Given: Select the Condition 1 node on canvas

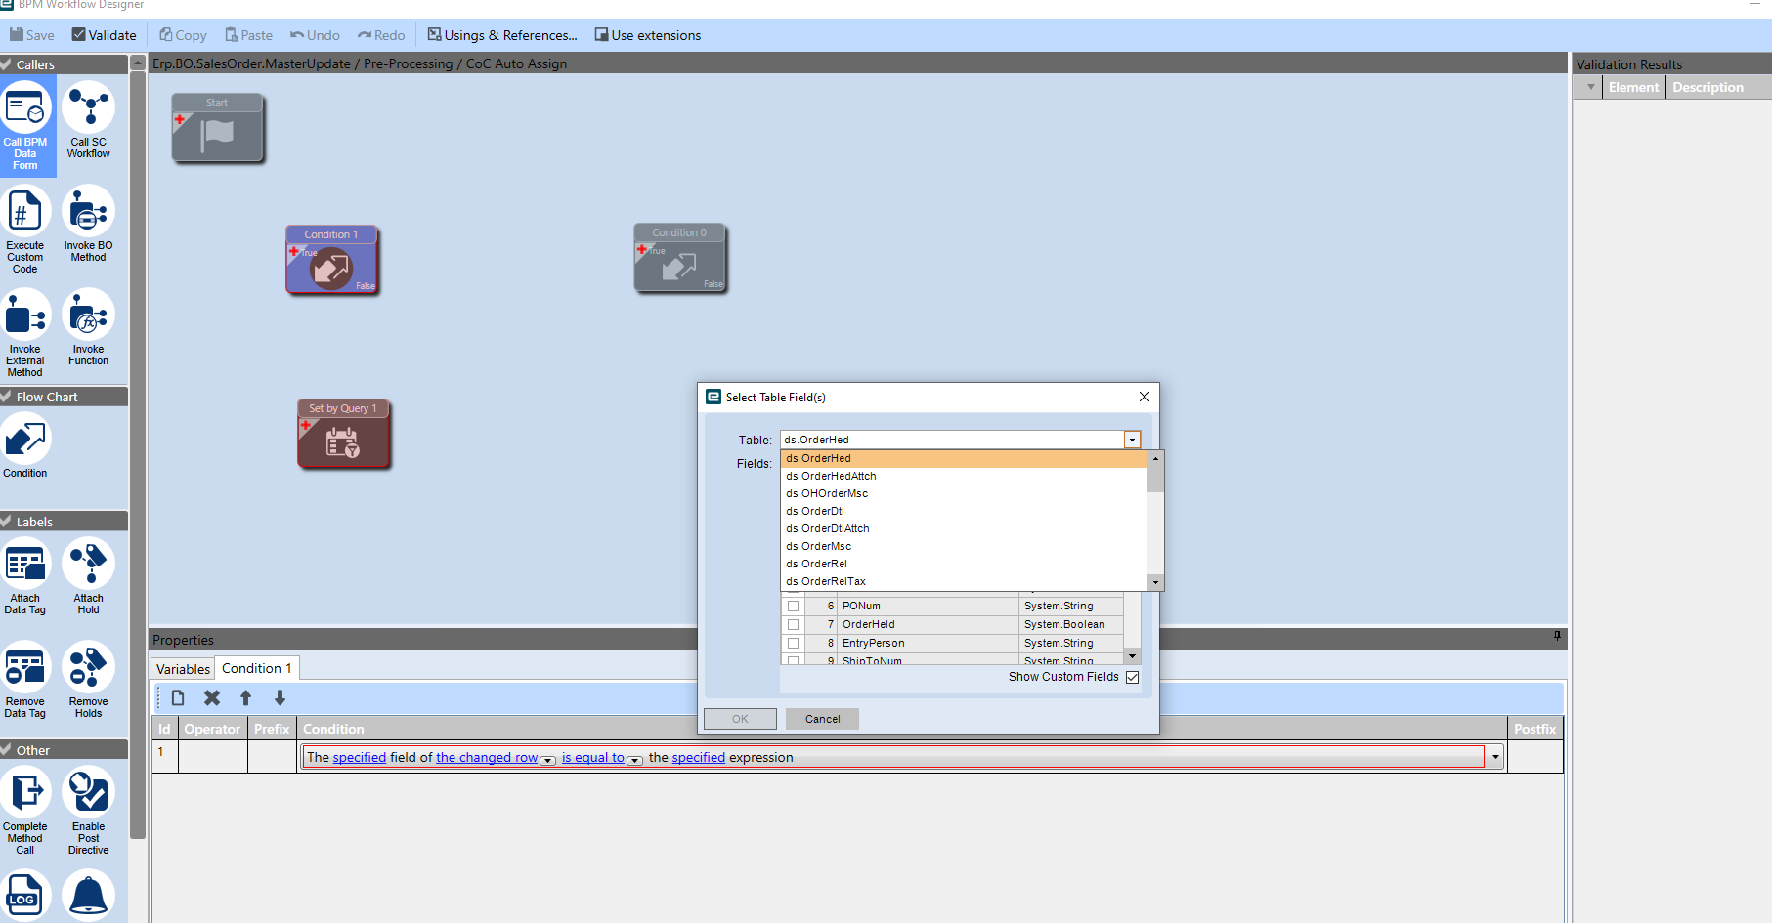Looking at the screenshot, I should coord(331,261).
